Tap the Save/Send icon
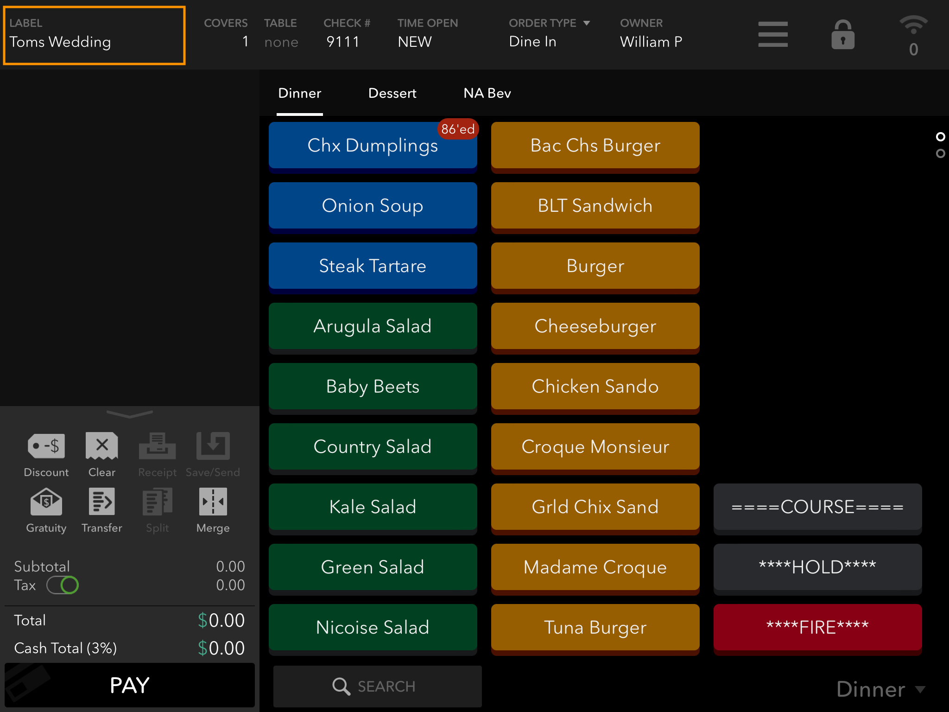Viewport: 949px width, 712px height. coord(213,446)
